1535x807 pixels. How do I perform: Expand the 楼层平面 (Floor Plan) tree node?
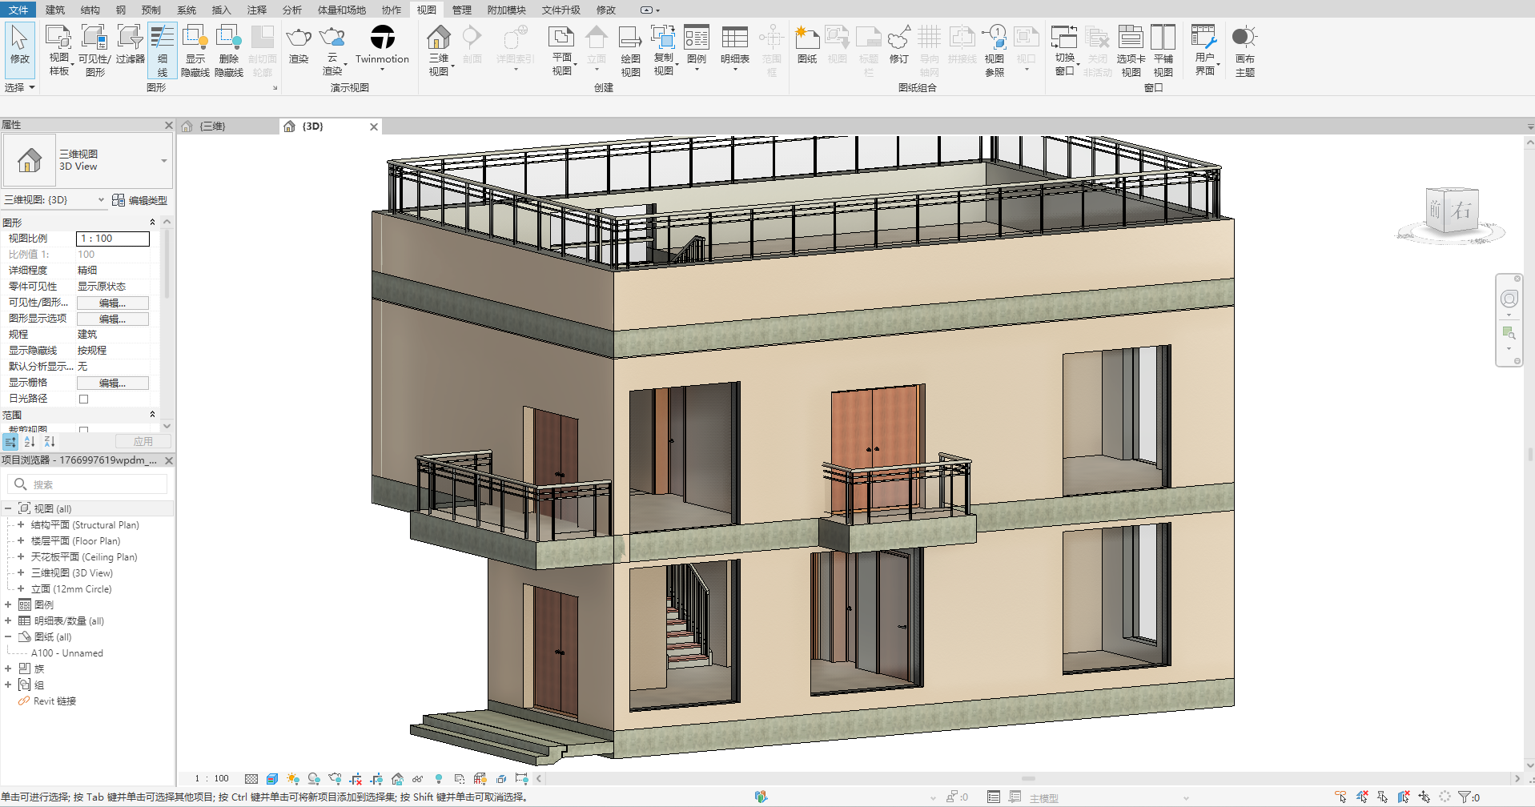(x=19, y=540)
